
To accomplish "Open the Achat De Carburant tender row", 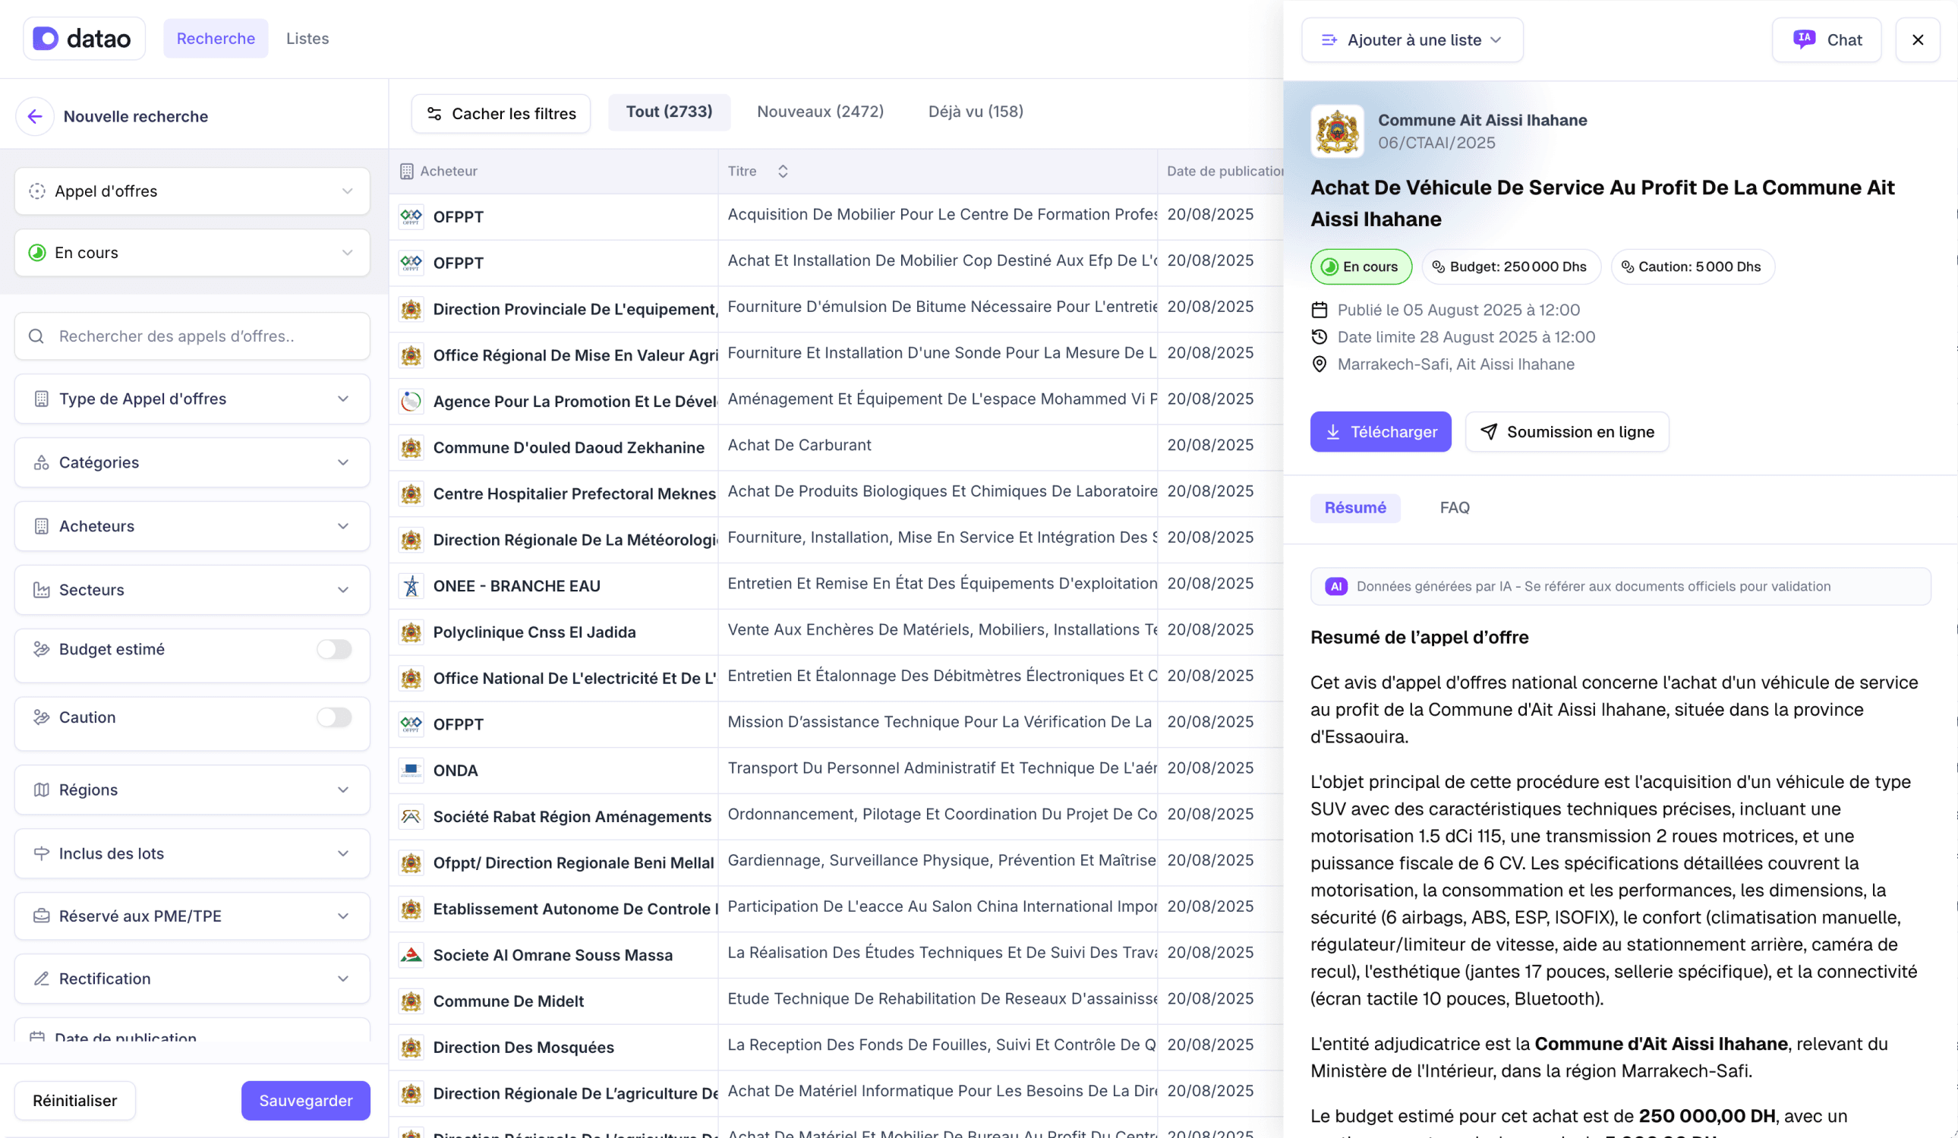I will 835,446.
